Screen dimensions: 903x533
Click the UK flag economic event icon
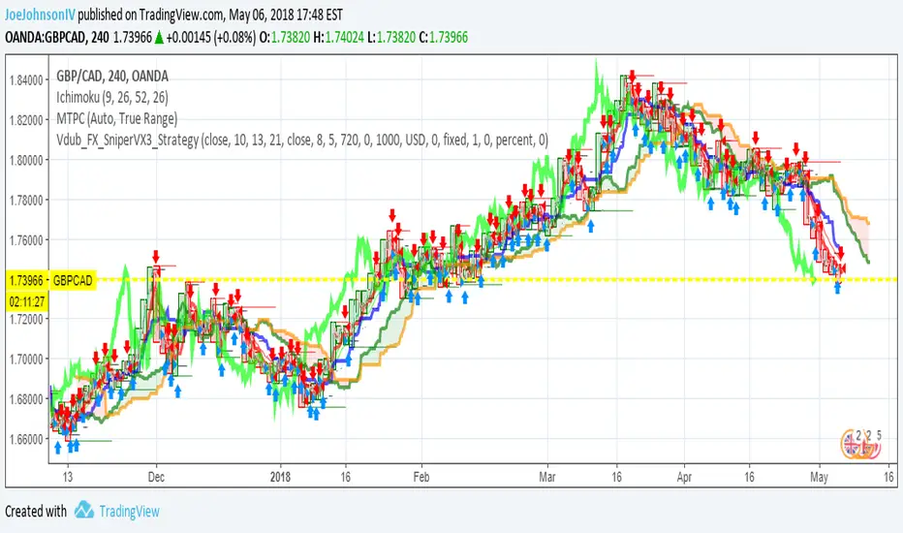[851, 444]
